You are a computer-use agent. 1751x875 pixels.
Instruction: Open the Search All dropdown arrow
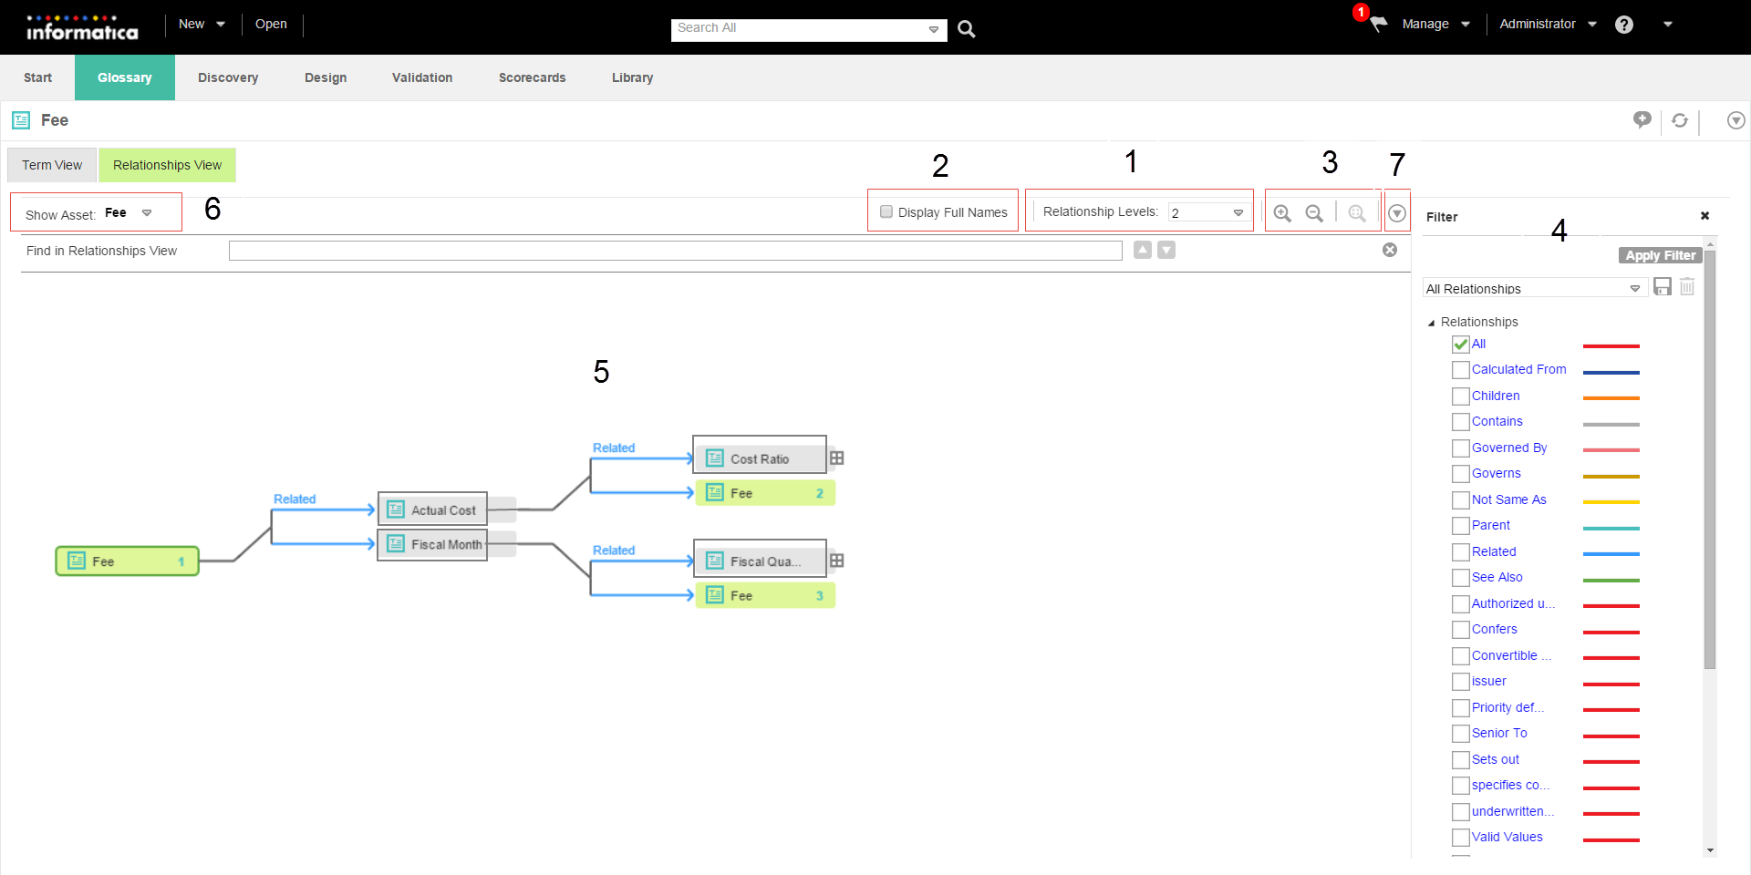pos(934,29)
